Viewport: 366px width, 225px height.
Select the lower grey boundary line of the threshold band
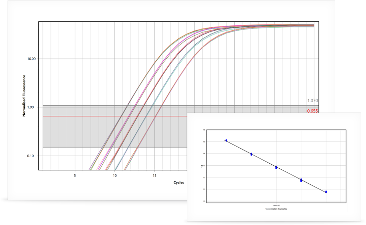click(x=115, y=147)
